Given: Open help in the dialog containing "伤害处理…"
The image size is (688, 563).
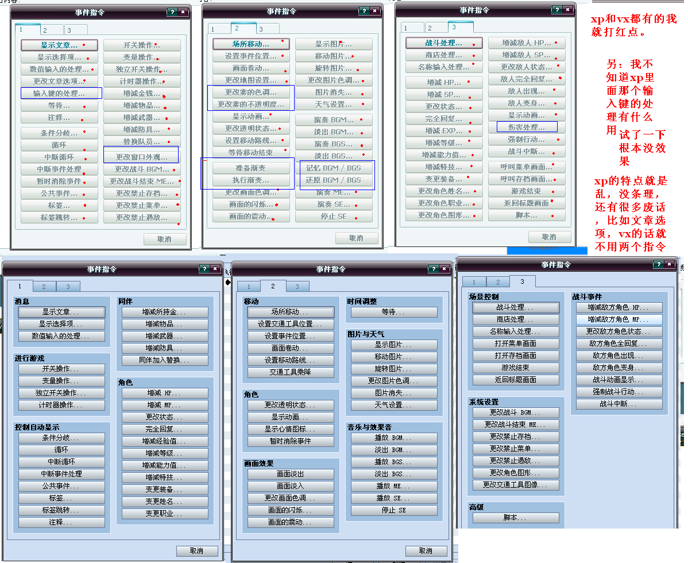Looking at the screenshot, I should click(557, 9).
